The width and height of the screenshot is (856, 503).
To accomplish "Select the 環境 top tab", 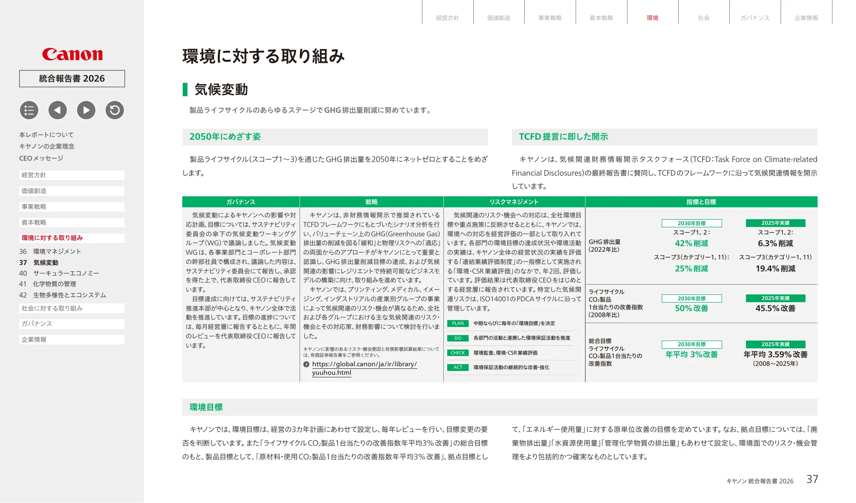I will coord(653,18).
